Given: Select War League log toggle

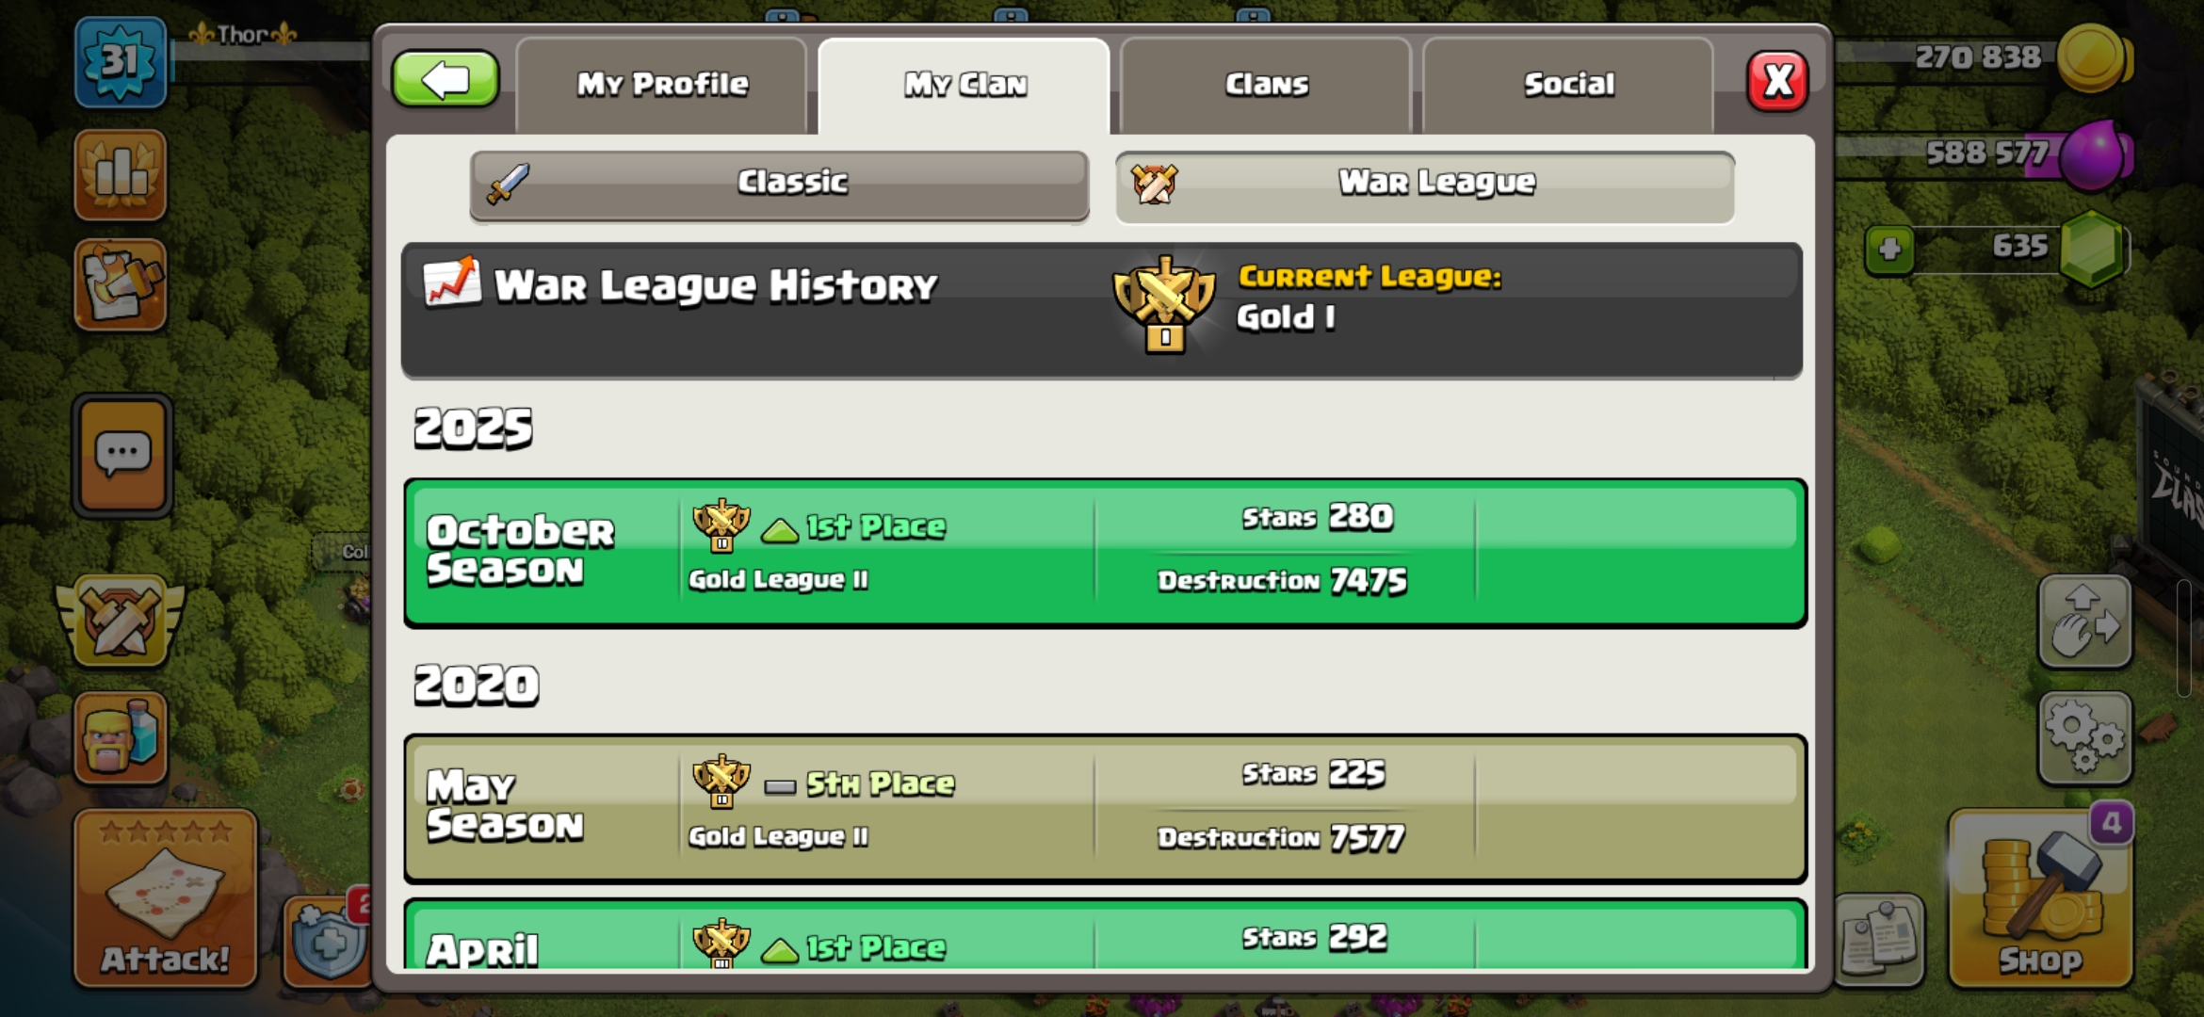Looking at the screenshot, I should coord(1425,185).
